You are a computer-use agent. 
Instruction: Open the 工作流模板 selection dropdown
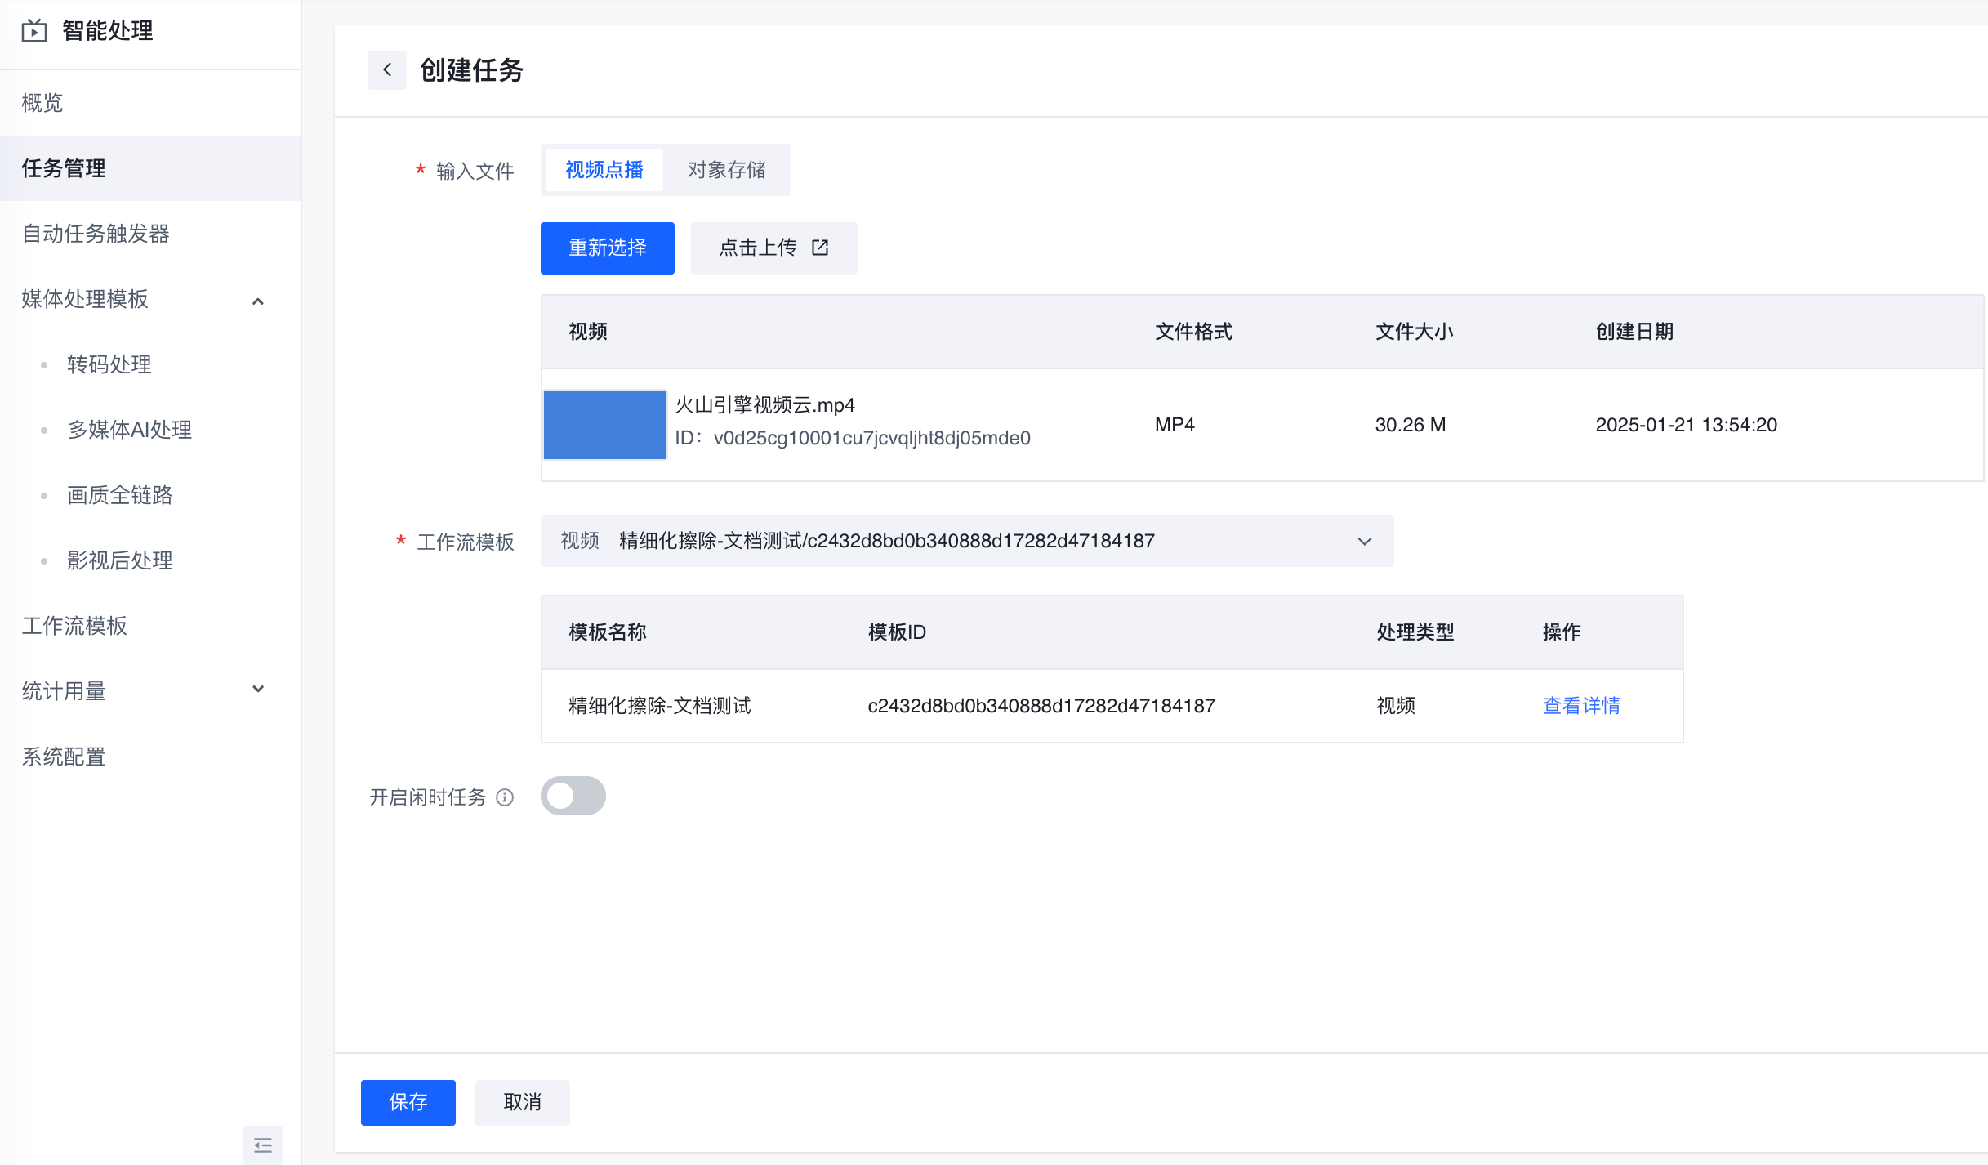point(967,541)
